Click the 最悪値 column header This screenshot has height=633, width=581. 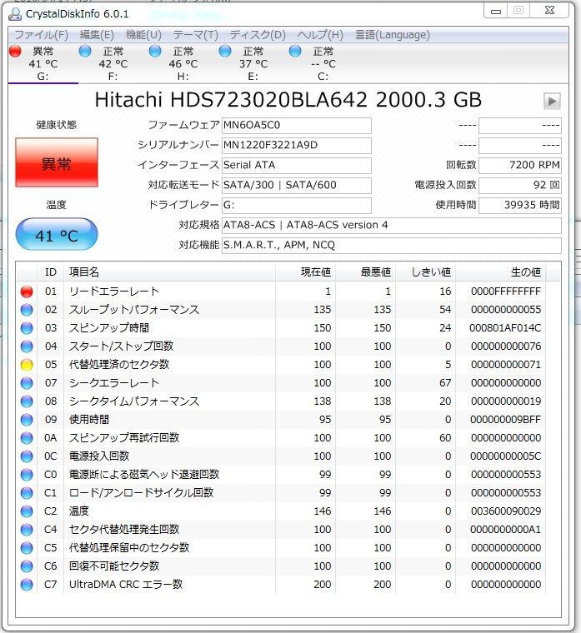[x=366, y=272]
